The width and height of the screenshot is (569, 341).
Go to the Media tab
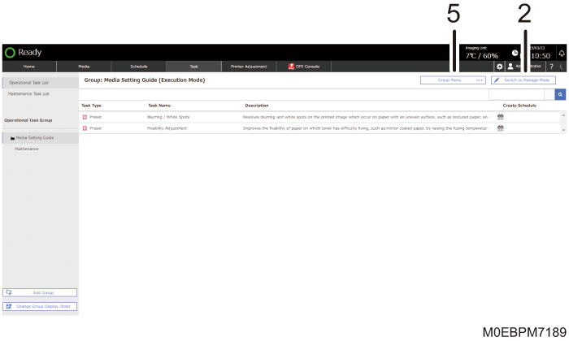[84, 66]
